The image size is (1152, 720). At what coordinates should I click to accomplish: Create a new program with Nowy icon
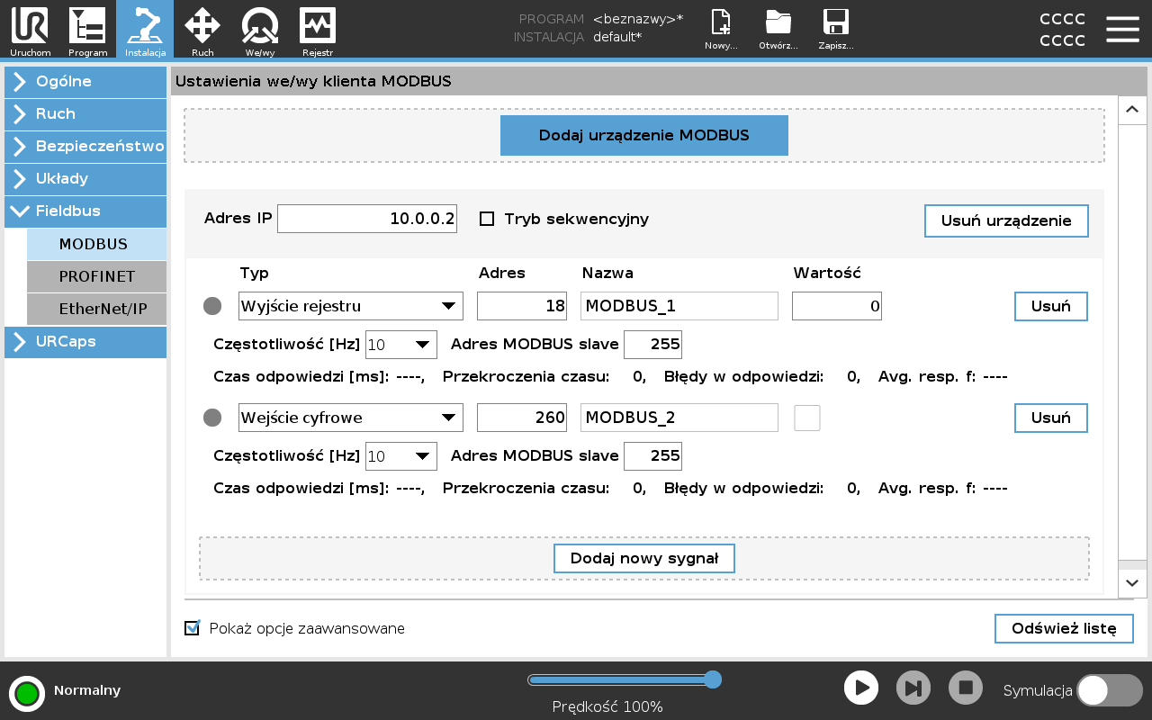(721, 29)
